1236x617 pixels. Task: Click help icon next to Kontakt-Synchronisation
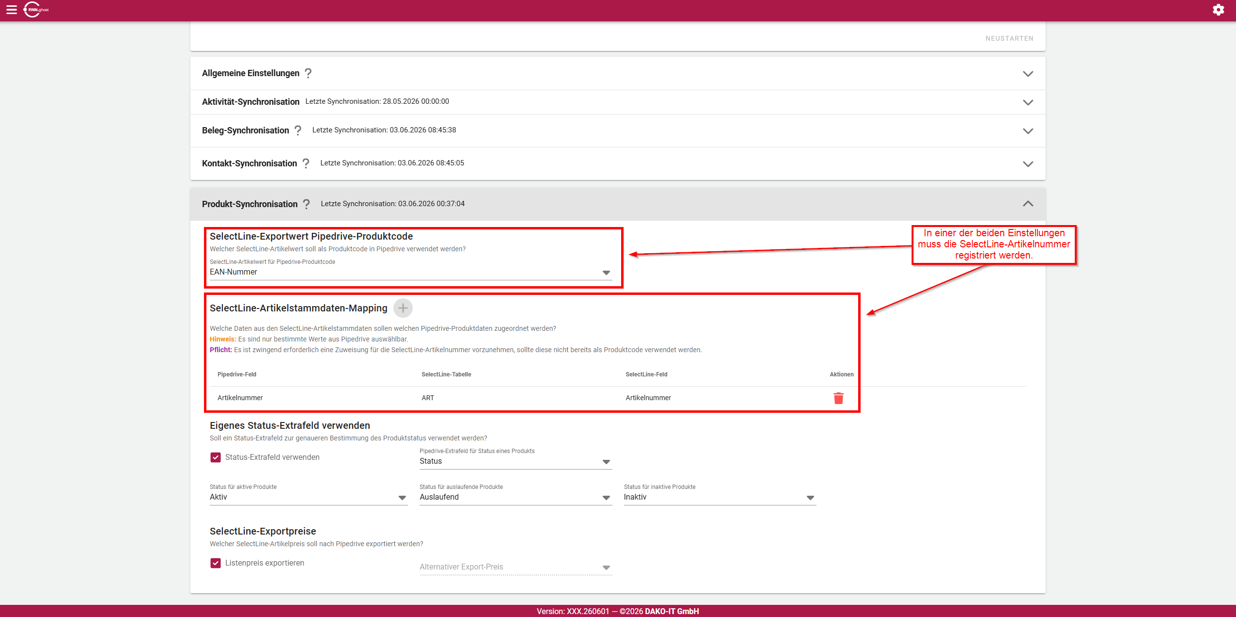click(305, 163)
